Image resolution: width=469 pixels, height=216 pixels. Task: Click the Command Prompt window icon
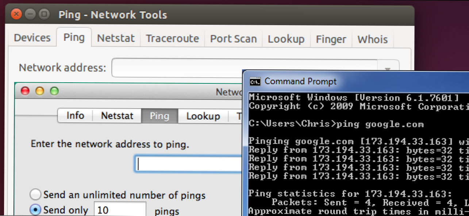[255, 81]
